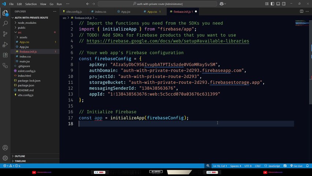Open Explorer Views and More Actions ellipsis
The image size is (312, 176).
(x=54, y=11)
